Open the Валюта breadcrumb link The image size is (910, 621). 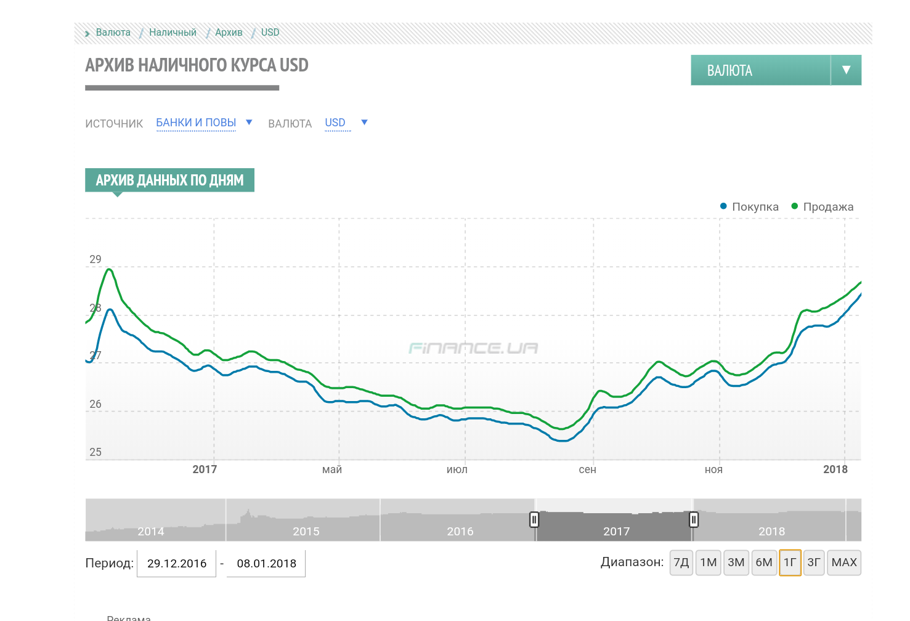coord(113,33)
